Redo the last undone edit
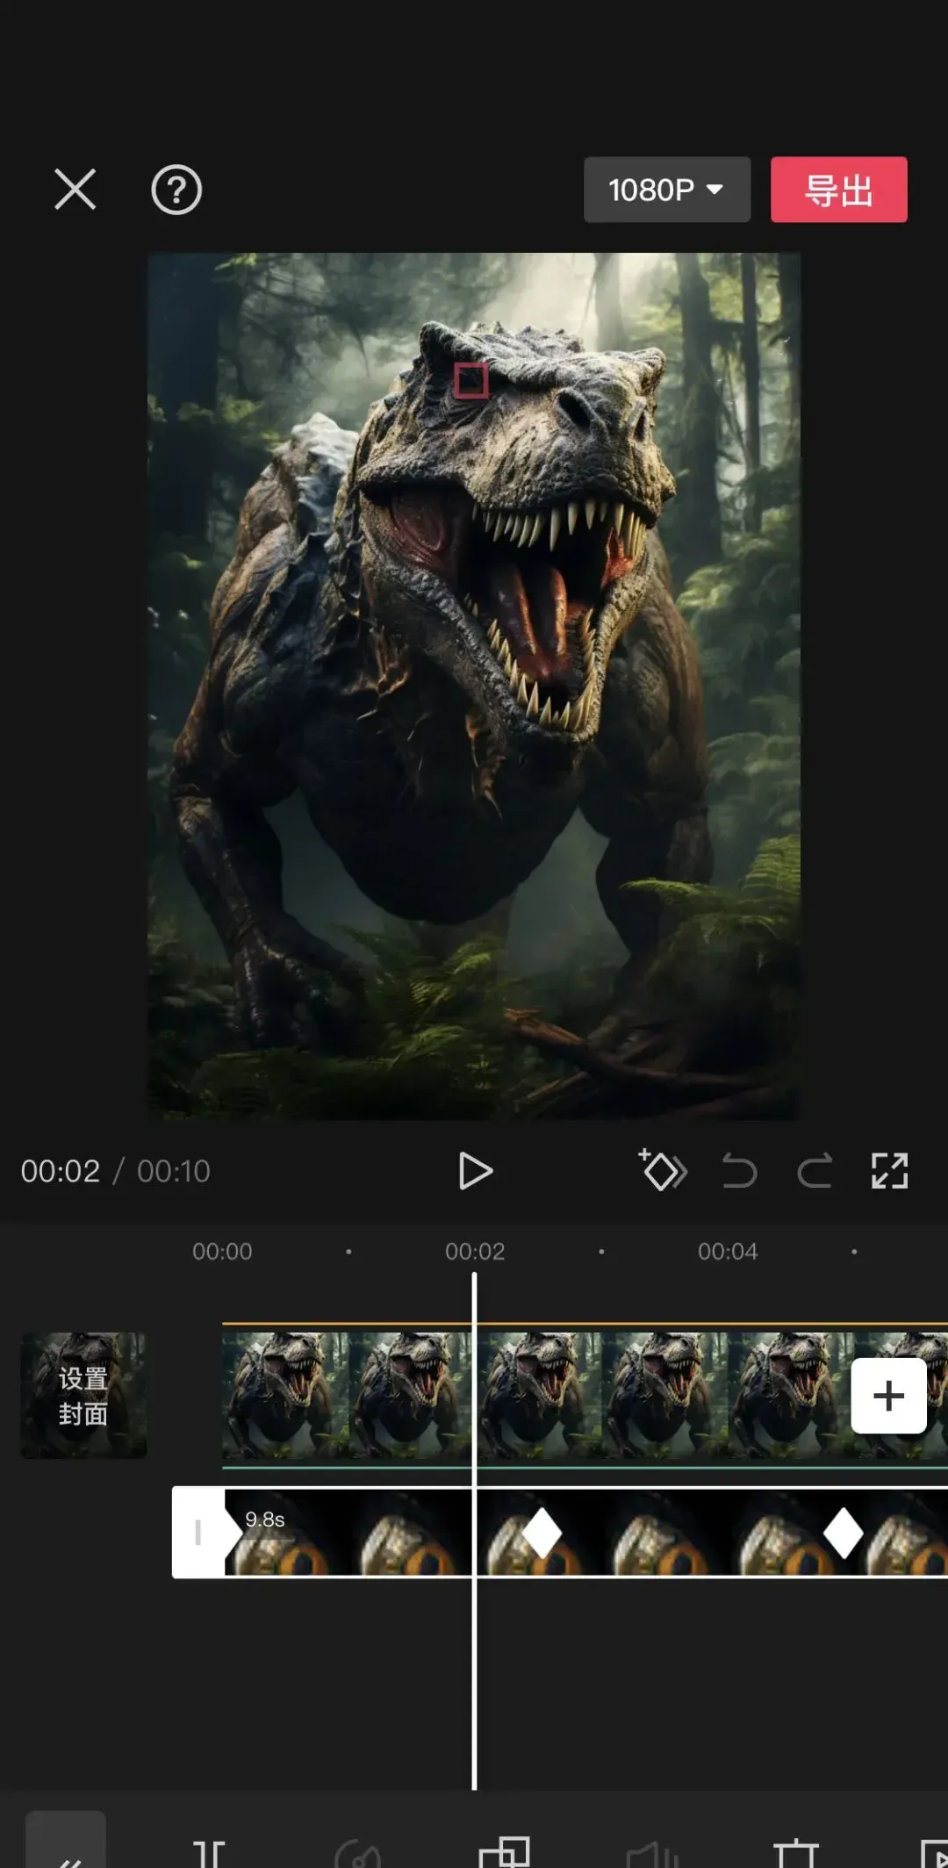This screenshot has width=948, height=1868. [815, 1171]
